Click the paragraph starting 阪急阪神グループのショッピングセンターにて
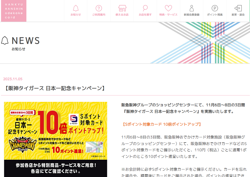Screen dimensions: 250x177 click(x=183, y=108)
